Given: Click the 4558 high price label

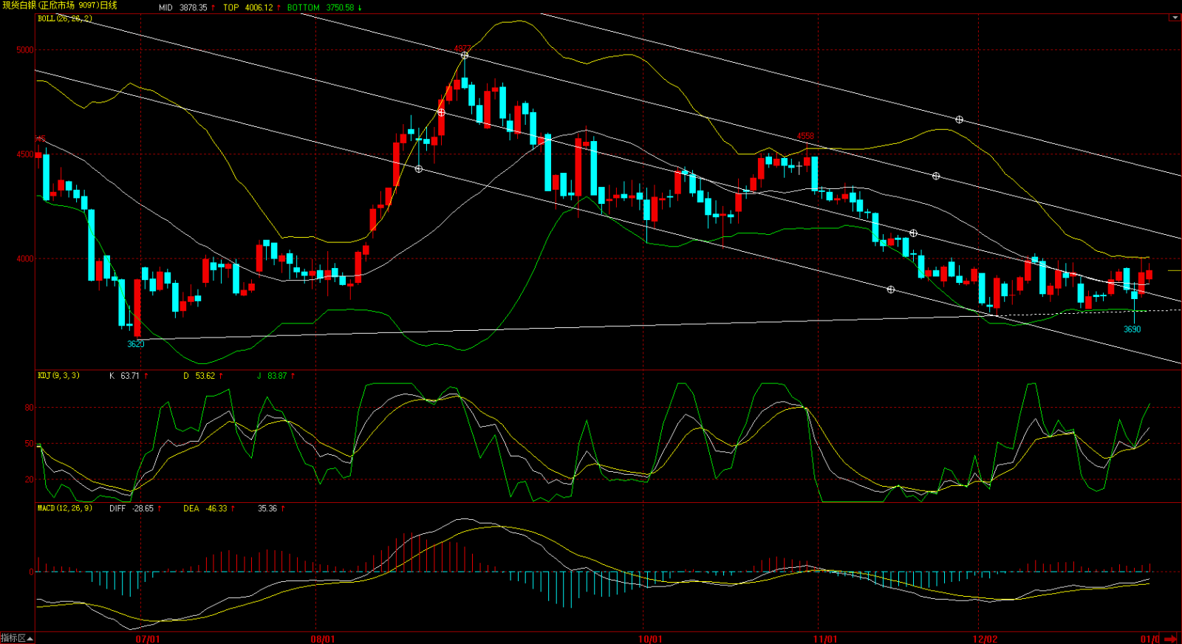Looking at the screenshot, I should [805, 136].
